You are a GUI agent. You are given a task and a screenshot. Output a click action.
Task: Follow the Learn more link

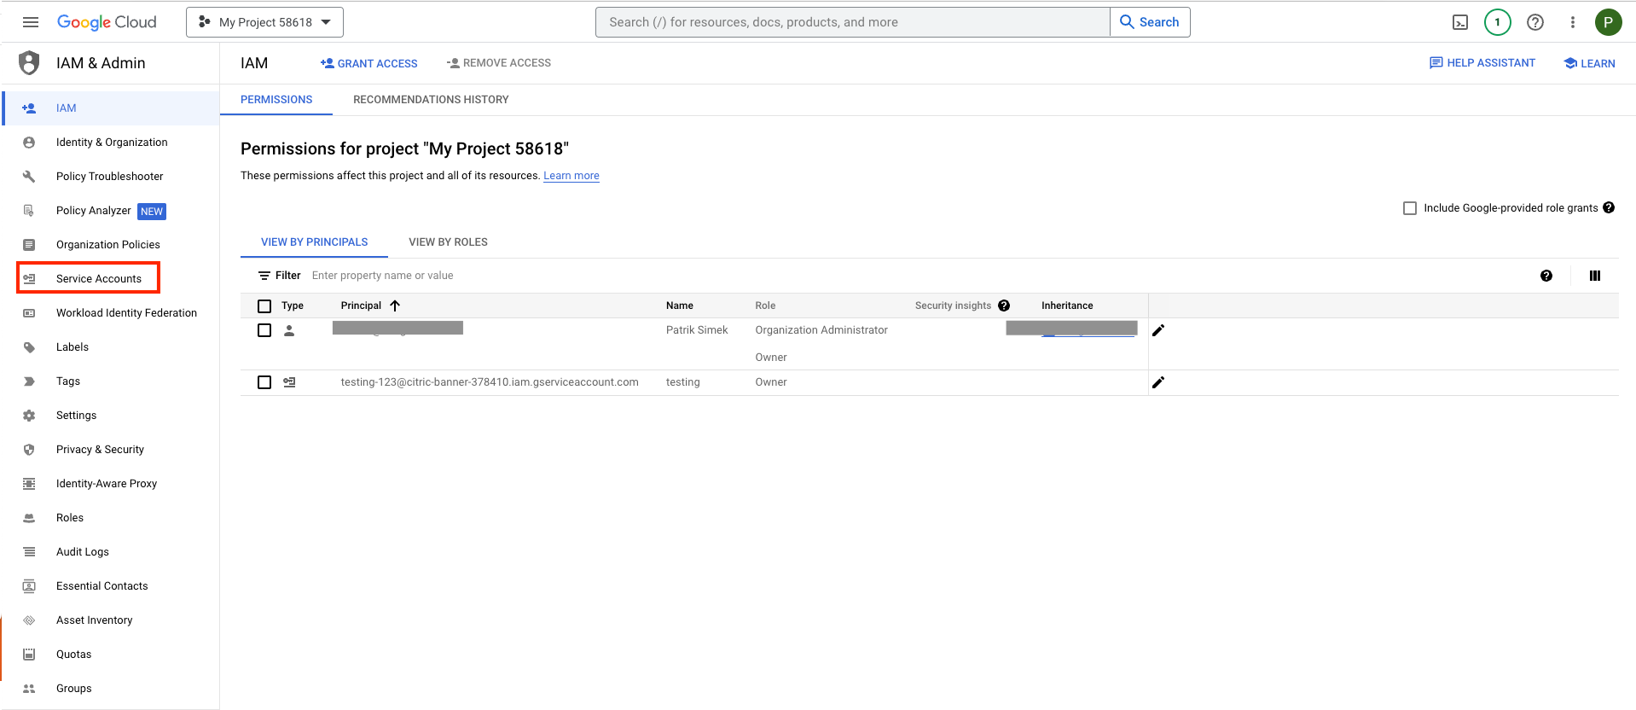pos(571,176)
